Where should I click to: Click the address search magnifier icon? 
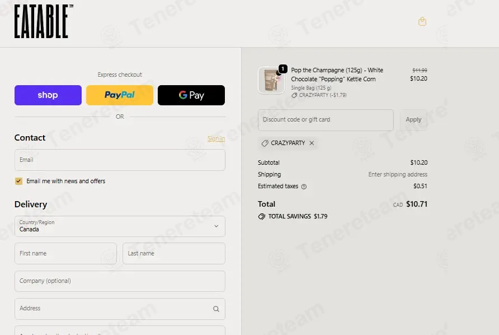point(216,309)
